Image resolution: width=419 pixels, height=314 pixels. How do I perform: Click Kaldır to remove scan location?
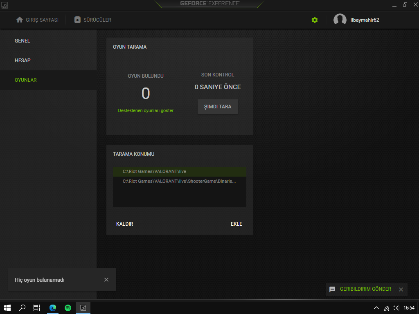[124, 224]
